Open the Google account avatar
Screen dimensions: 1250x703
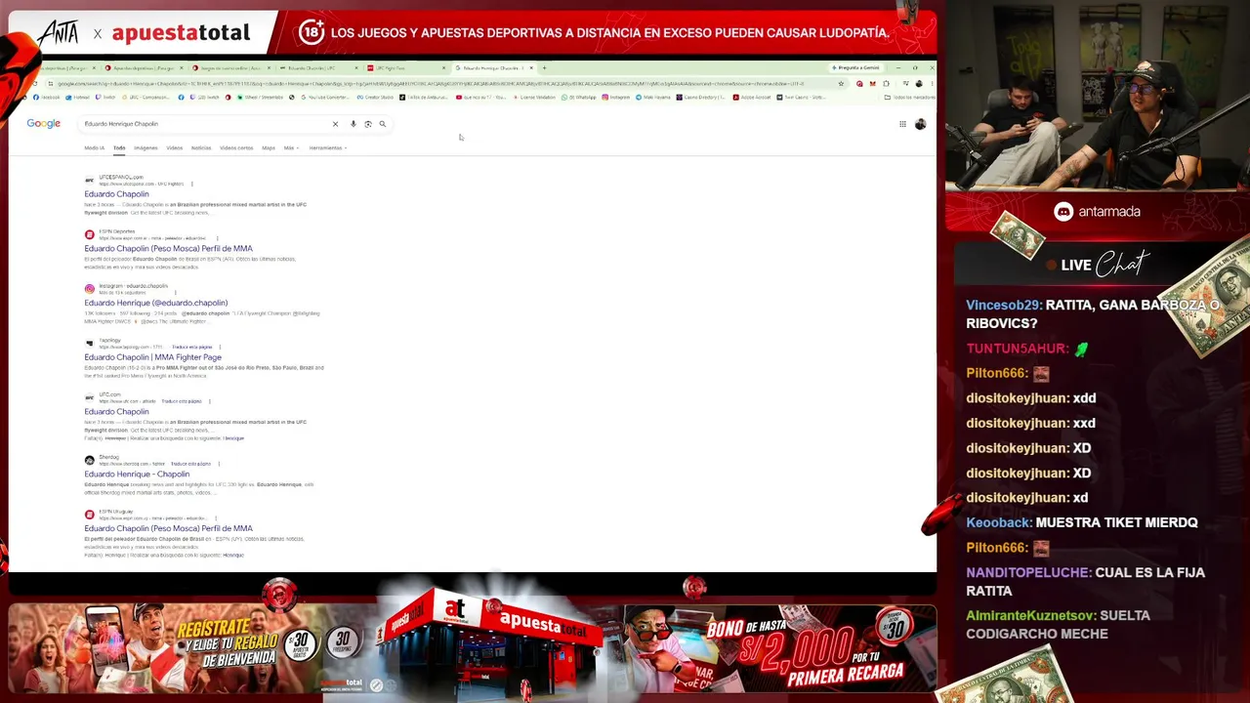(x=920, y=124)
